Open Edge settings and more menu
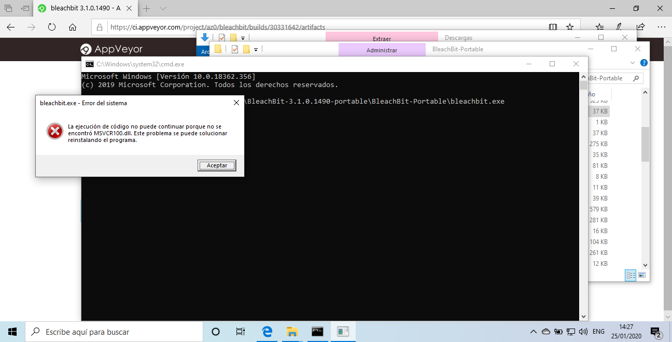This screenshot has width=672, height=342. (x=661, y=27)
